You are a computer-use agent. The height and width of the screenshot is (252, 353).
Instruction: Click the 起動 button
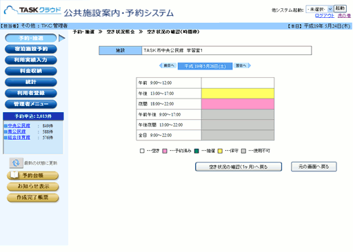click(340, 8)
